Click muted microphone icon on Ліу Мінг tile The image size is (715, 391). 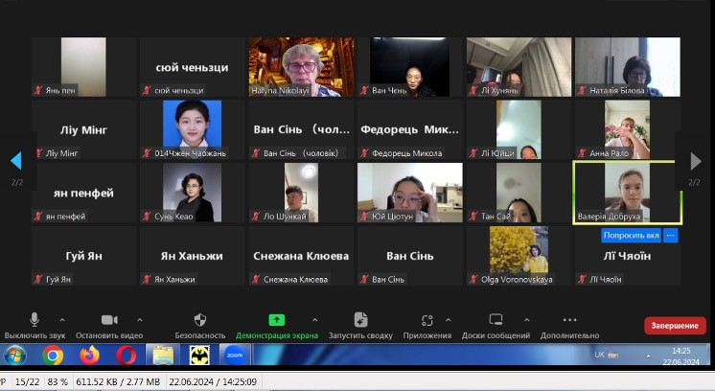tap(38, 153)
